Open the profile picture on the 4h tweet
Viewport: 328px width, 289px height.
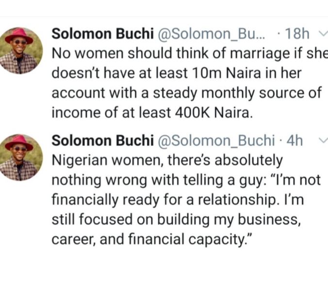click(20, 157)
